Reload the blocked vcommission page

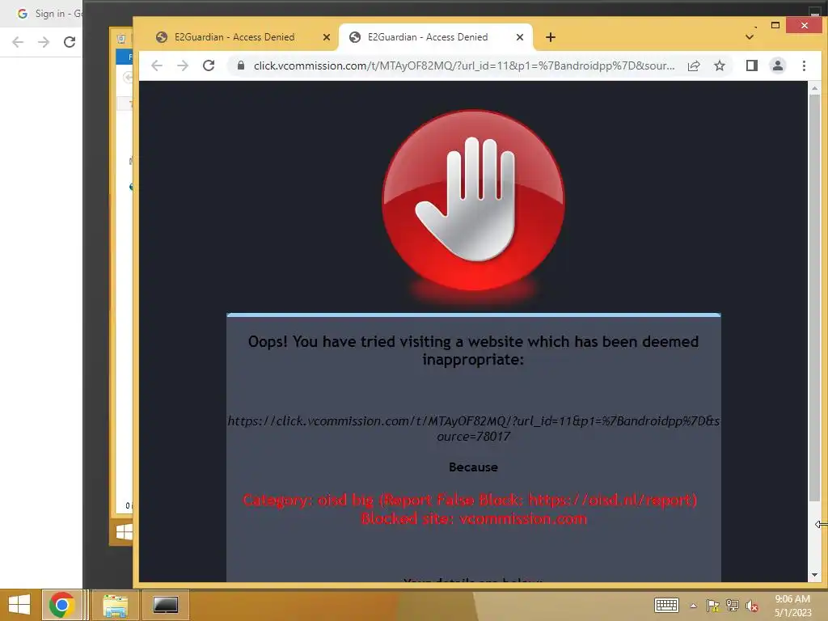click(x=209, y=65)
